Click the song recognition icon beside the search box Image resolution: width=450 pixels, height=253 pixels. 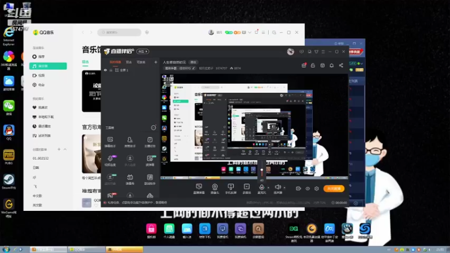pyautogui.click(x=147, y=33)
